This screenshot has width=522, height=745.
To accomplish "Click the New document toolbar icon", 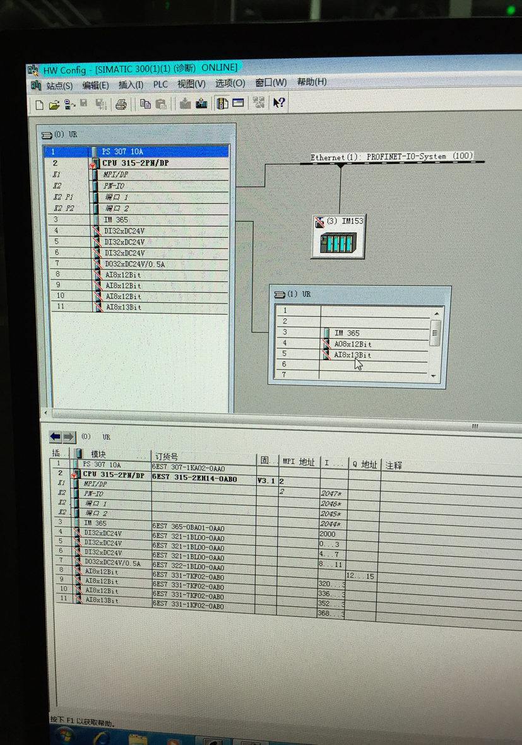I will pos(39,105).
